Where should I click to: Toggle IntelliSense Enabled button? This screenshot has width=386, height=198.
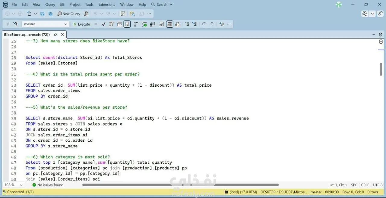click(x=127, y=24)
